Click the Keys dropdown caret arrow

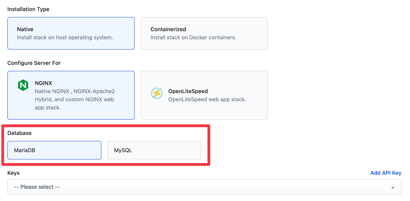tap(393, 188)
